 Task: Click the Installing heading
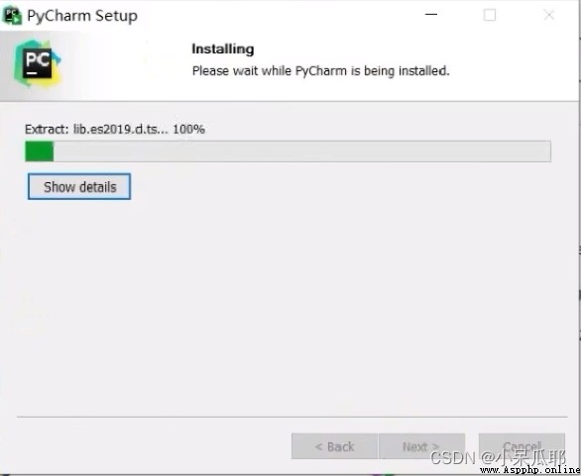[x=223, y=48]
